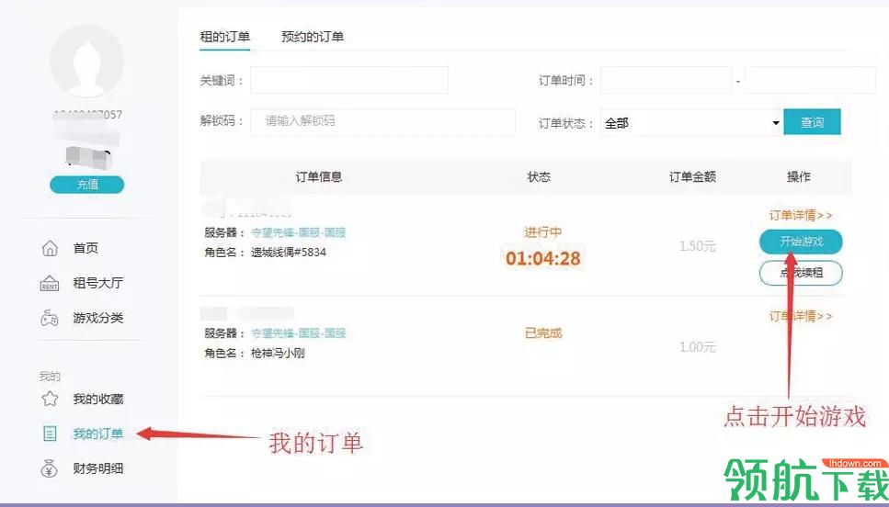Click role name 枪神冯小刚

pyautogui.click(x=278, y=354)
